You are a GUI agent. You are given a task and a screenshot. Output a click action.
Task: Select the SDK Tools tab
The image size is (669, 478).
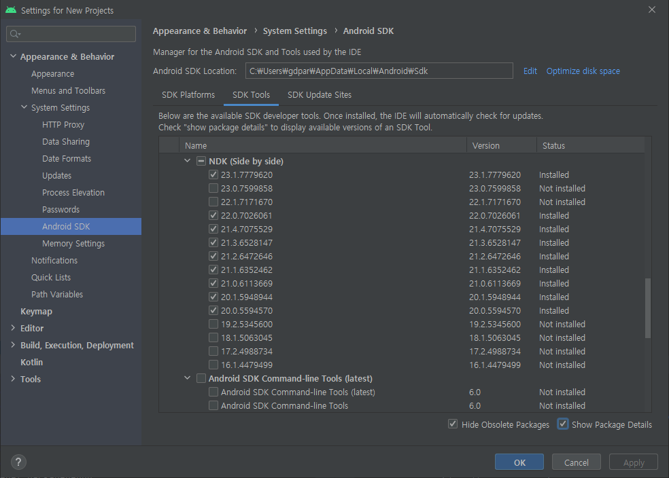point(251,95)
